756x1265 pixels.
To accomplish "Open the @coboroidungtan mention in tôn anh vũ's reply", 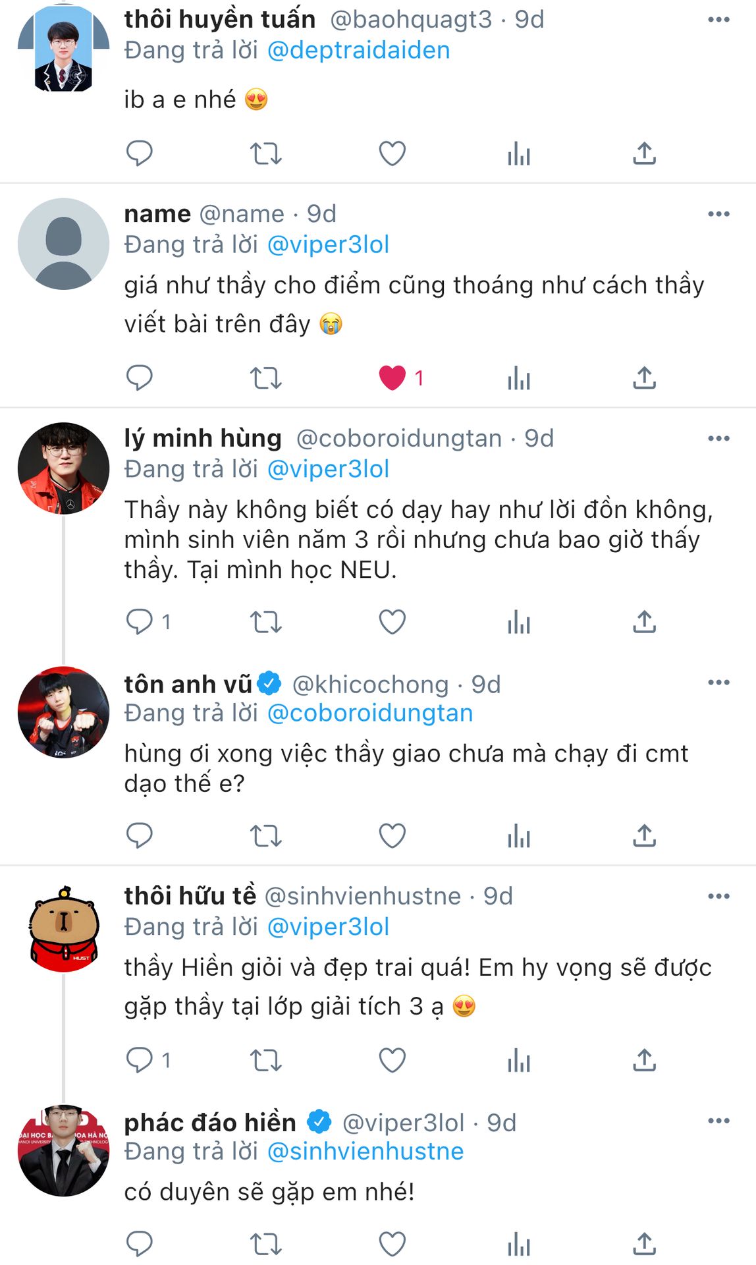I will click(370, 713).
